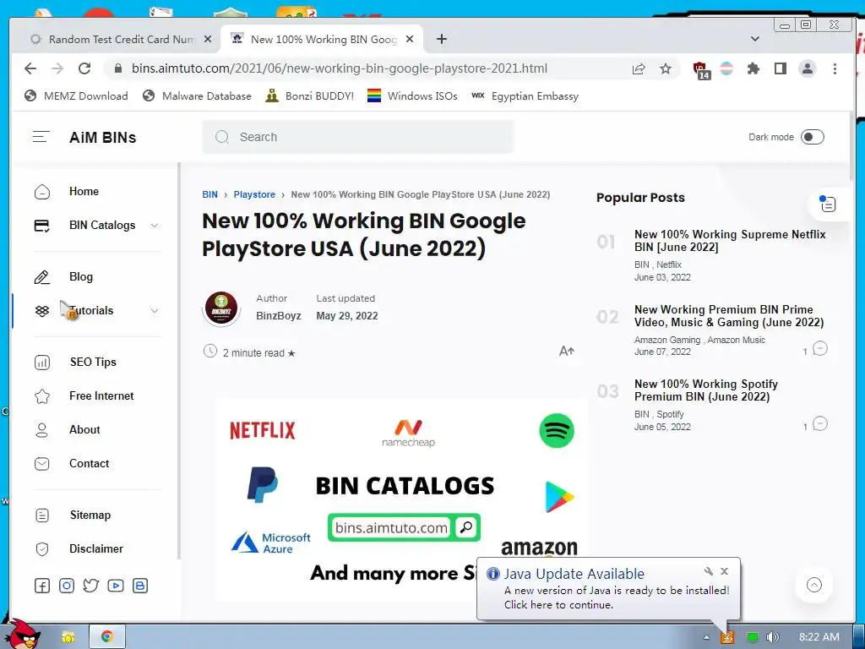
Task: Open the Egyptian Embassy bookmark
Action: [525, 96]
